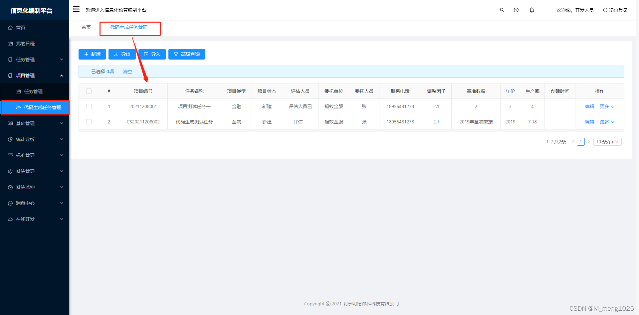This screenshot has height=315, width=639.
Task: Toggle select-all checkbox in table header
Action: coord(89,91)
